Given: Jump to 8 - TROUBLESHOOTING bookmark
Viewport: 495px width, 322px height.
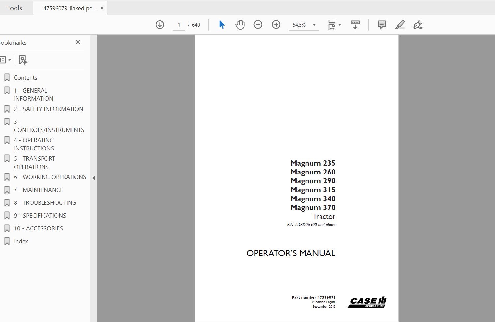Looking at the screenshot, I should pos(44,202).
